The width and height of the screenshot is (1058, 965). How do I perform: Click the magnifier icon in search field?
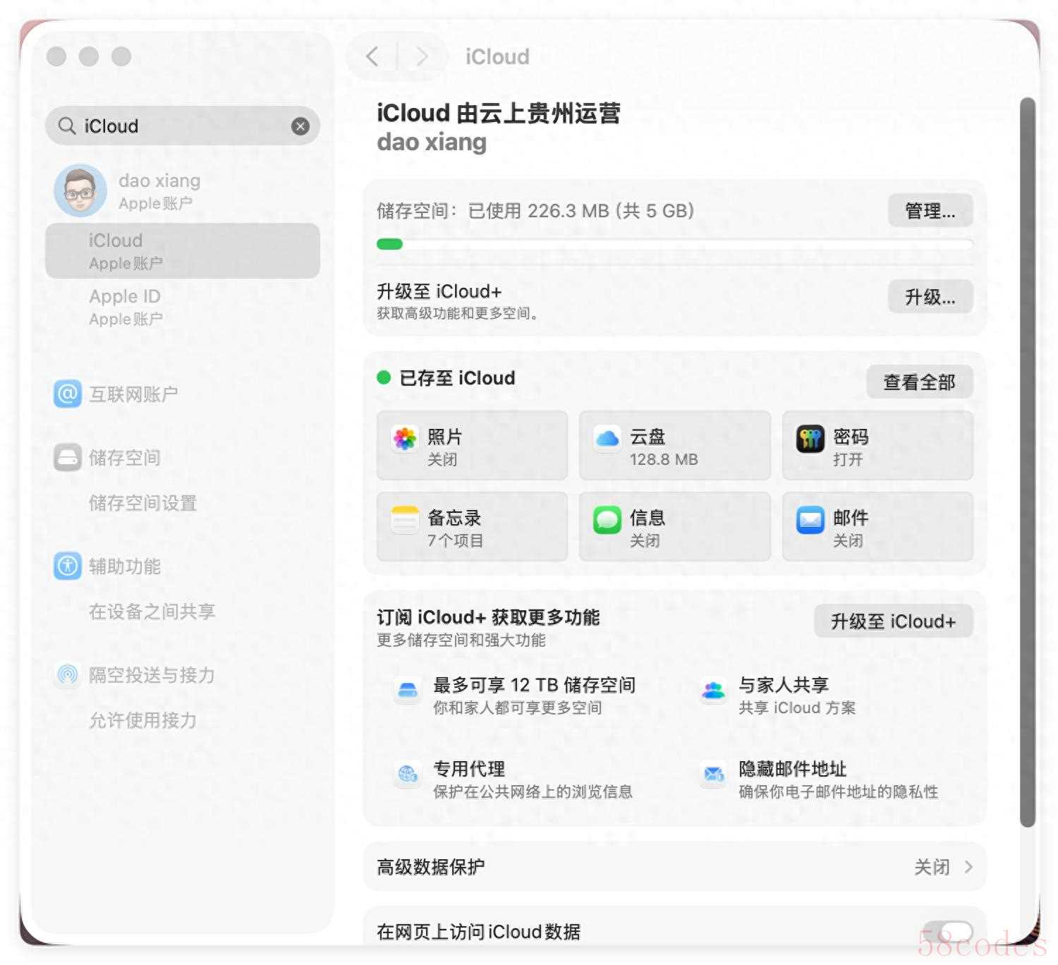(x=67, y=126)
